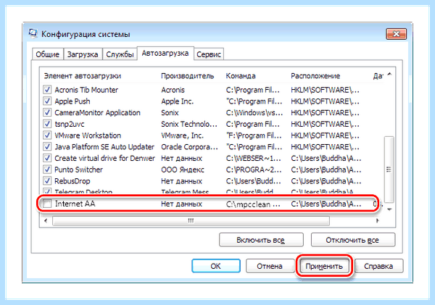This screenshot has width=435, height=305.
Task: Sort by Расположение column header
Action: (x=315, y=75)
